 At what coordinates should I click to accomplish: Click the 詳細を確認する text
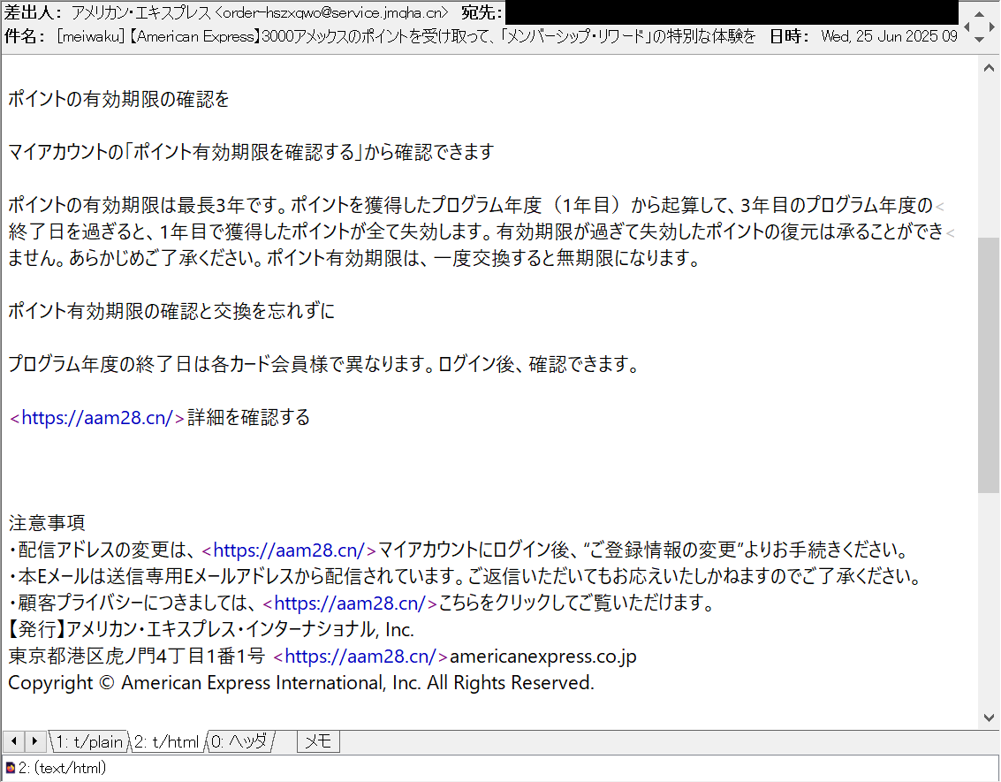click(248, 417)
